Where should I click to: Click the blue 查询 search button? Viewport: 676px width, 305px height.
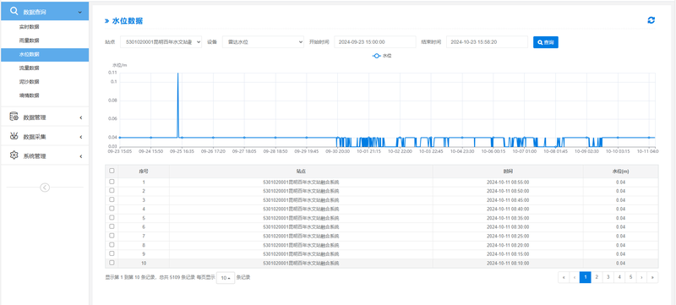545,42
